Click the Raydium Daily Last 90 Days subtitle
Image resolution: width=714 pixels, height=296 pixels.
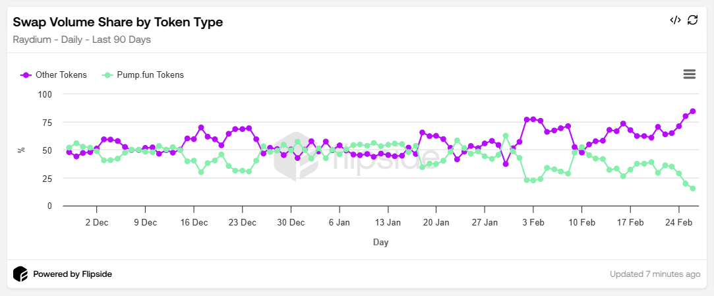82,40
